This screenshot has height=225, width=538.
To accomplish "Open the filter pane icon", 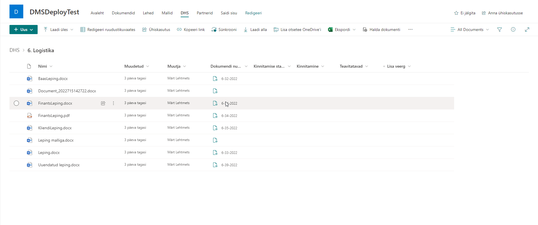I will (x=500, y=30).
